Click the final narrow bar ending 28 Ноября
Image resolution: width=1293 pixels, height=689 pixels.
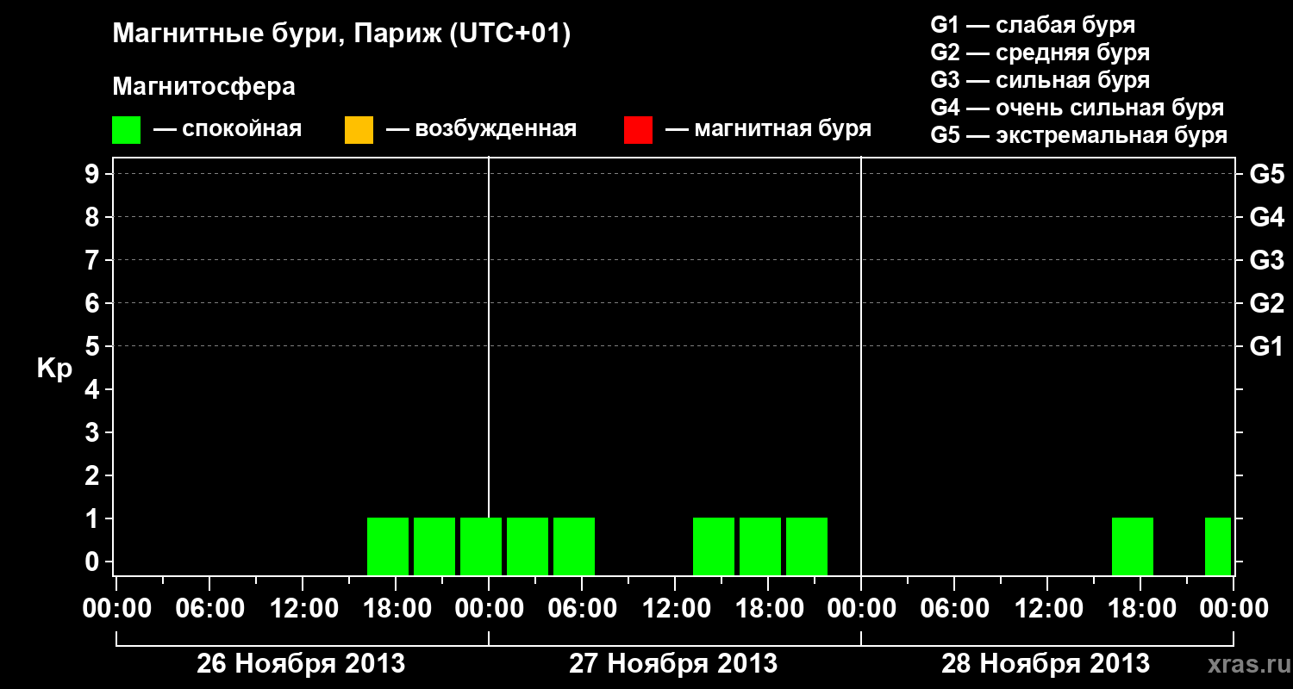(x=1218, y=546)
